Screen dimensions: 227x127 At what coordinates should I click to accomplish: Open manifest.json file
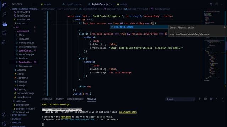(24, 19)
